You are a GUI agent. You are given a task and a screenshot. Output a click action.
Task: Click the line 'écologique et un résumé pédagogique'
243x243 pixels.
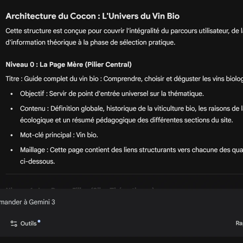126,120
